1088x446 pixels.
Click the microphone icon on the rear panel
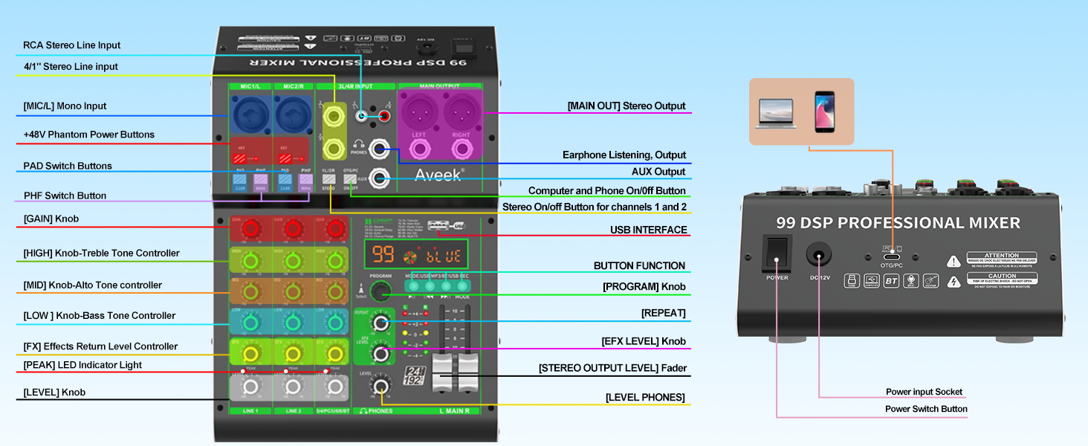911,281
